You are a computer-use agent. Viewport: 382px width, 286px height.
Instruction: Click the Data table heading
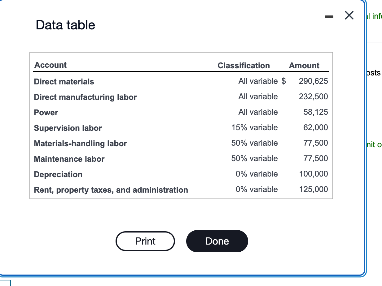pos(65,25)
